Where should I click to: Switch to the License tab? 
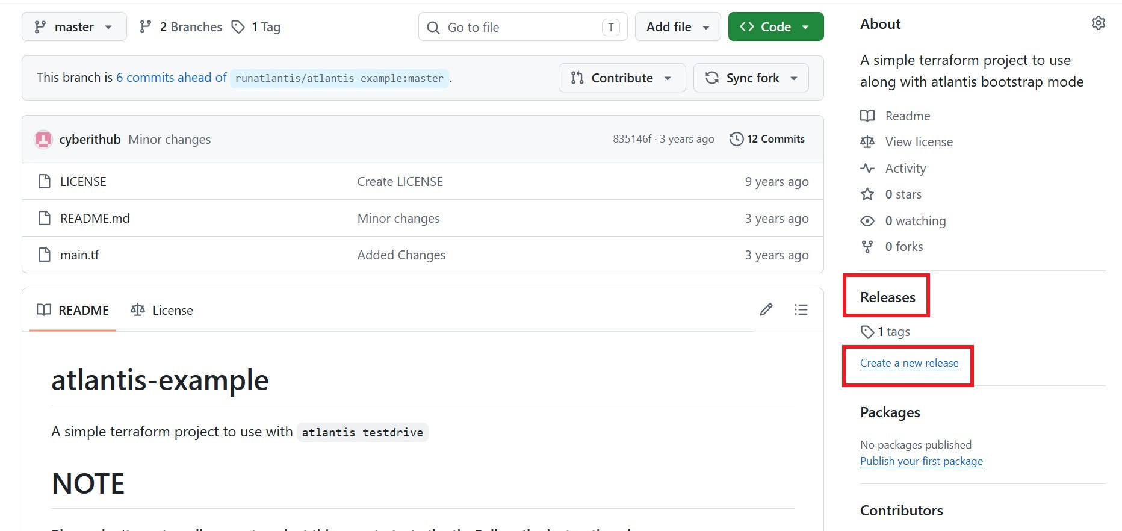click(x=162, y=311)
